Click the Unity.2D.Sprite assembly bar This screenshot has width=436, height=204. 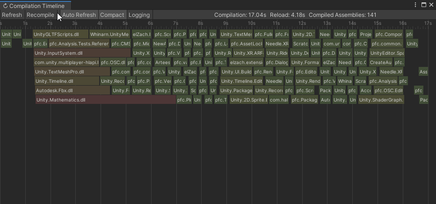click(x=249, y=100)
